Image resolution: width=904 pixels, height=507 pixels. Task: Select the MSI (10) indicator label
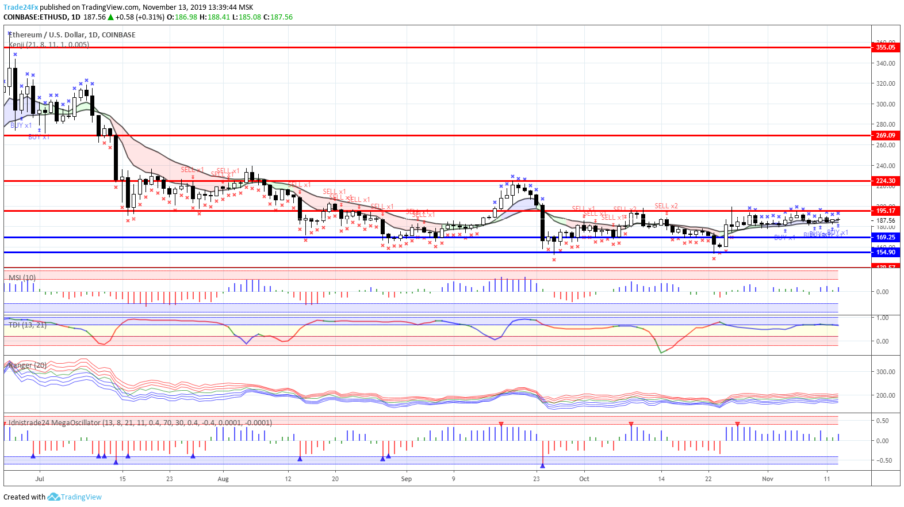(22, 277)
